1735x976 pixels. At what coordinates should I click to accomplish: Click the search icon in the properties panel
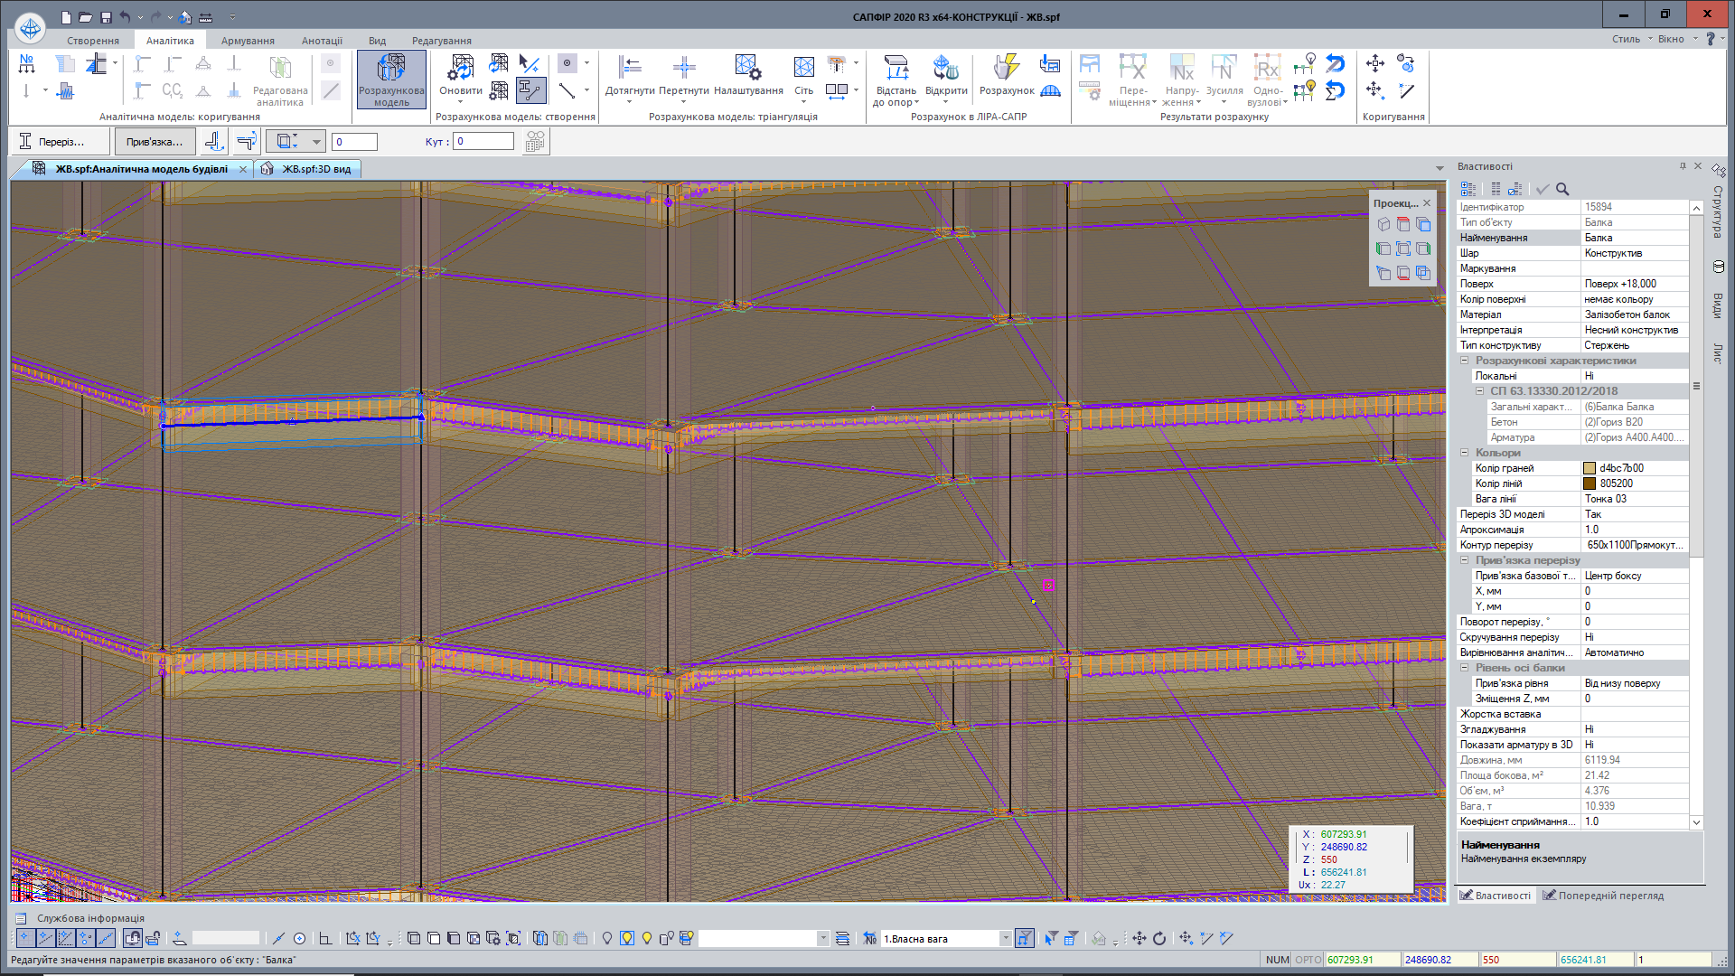tap(1562, 189)
